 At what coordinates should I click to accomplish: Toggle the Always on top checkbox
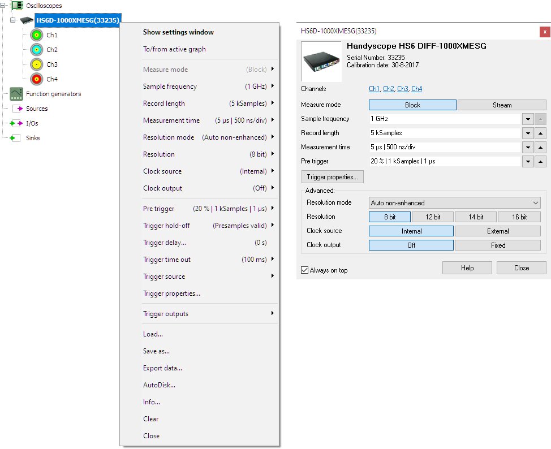305,270
